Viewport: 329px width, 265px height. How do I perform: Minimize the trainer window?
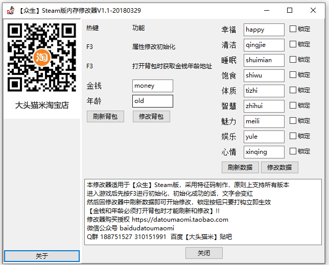coord(267,10)
